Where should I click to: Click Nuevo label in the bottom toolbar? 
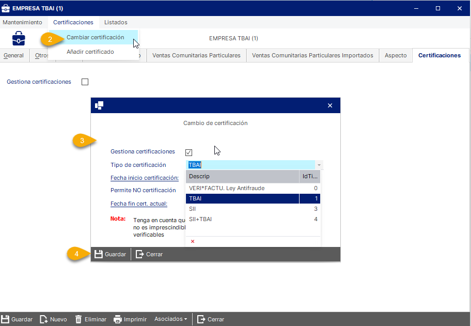[58, 319]
